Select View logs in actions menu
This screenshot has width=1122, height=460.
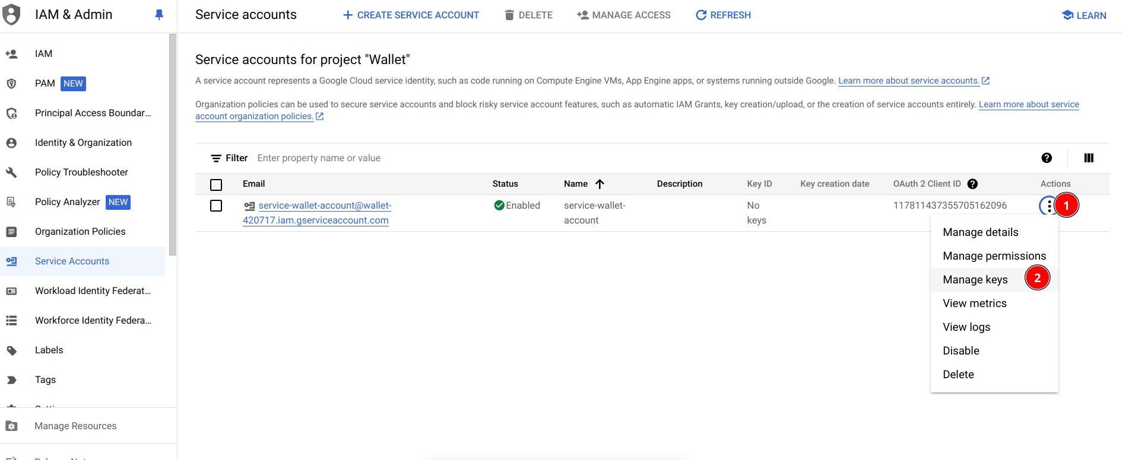click(x=994, y=327)
